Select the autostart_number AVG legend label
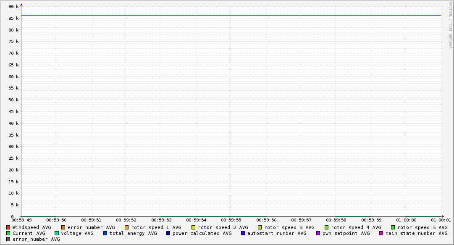454x245 pixels. 277,233
